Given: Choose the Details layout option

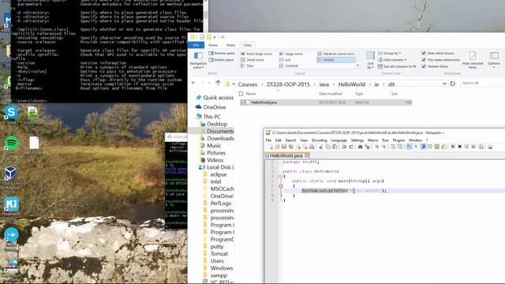Looking at the screenshot, I should pyautogui.click(x=336, y=60).
